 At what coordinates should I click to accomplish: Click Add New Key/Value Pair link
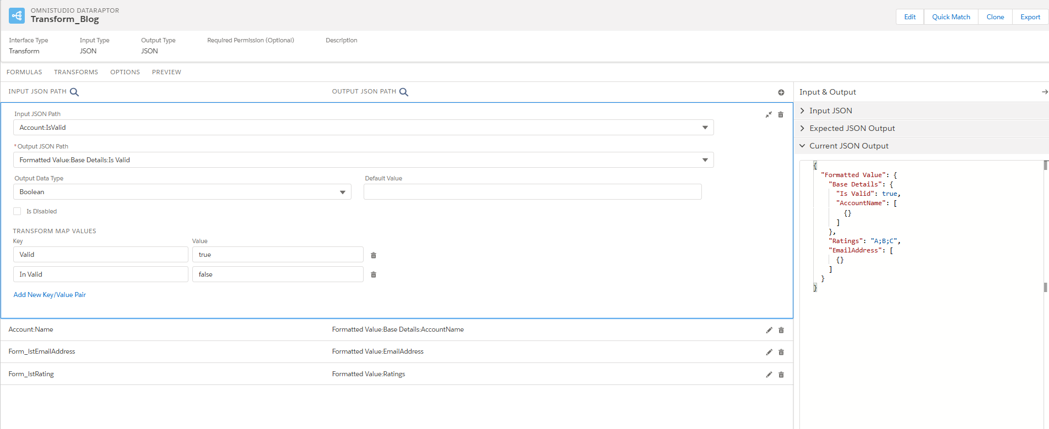tap(50, 295)
